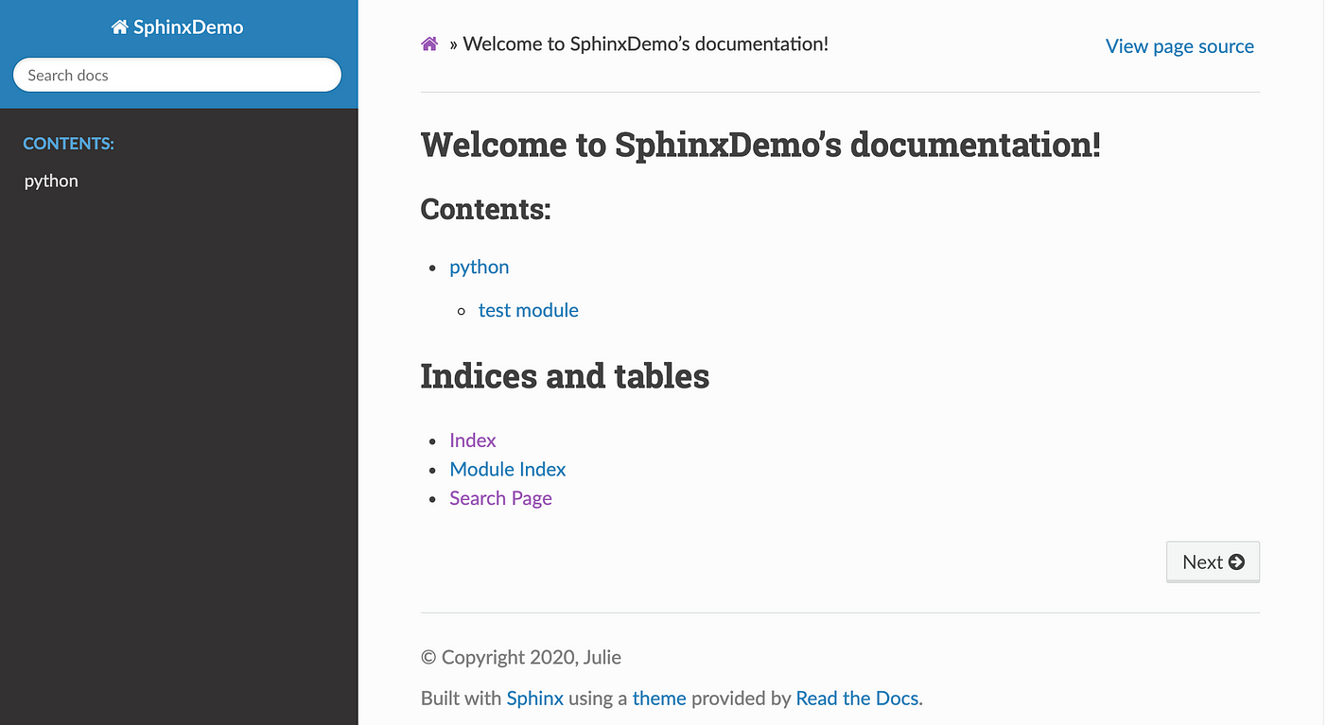Click the purple home icon in breadcrumbs
Viewport: 1327px width, 725px height.
click(429, 43)
